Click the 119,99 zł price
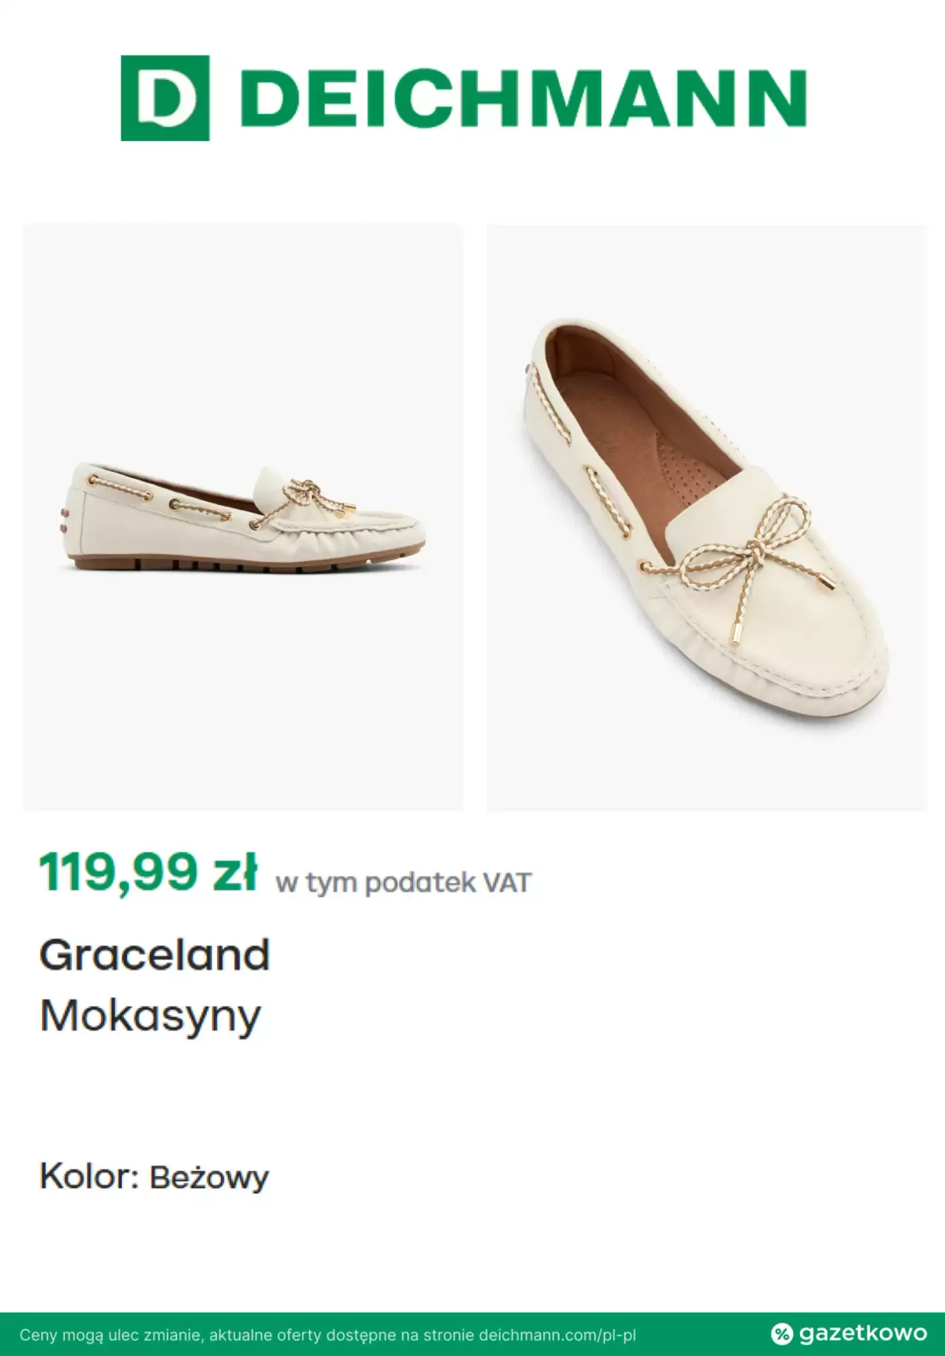 click(x=148, y=872)
